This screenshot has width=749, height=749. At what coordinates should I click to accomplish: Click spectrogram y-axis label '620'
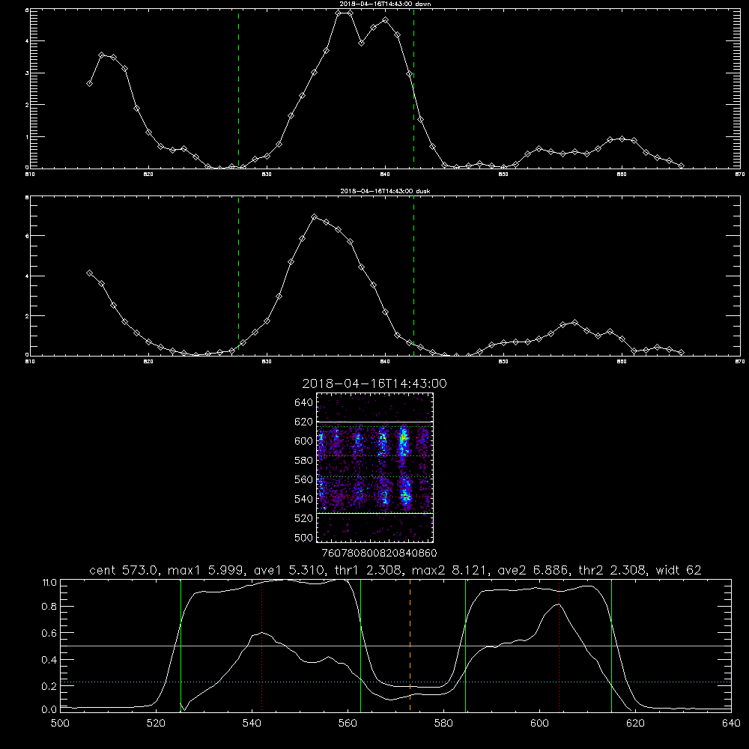point(304,422)
